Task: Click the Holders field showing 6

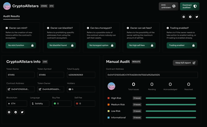Action: [x=81, y=89]
